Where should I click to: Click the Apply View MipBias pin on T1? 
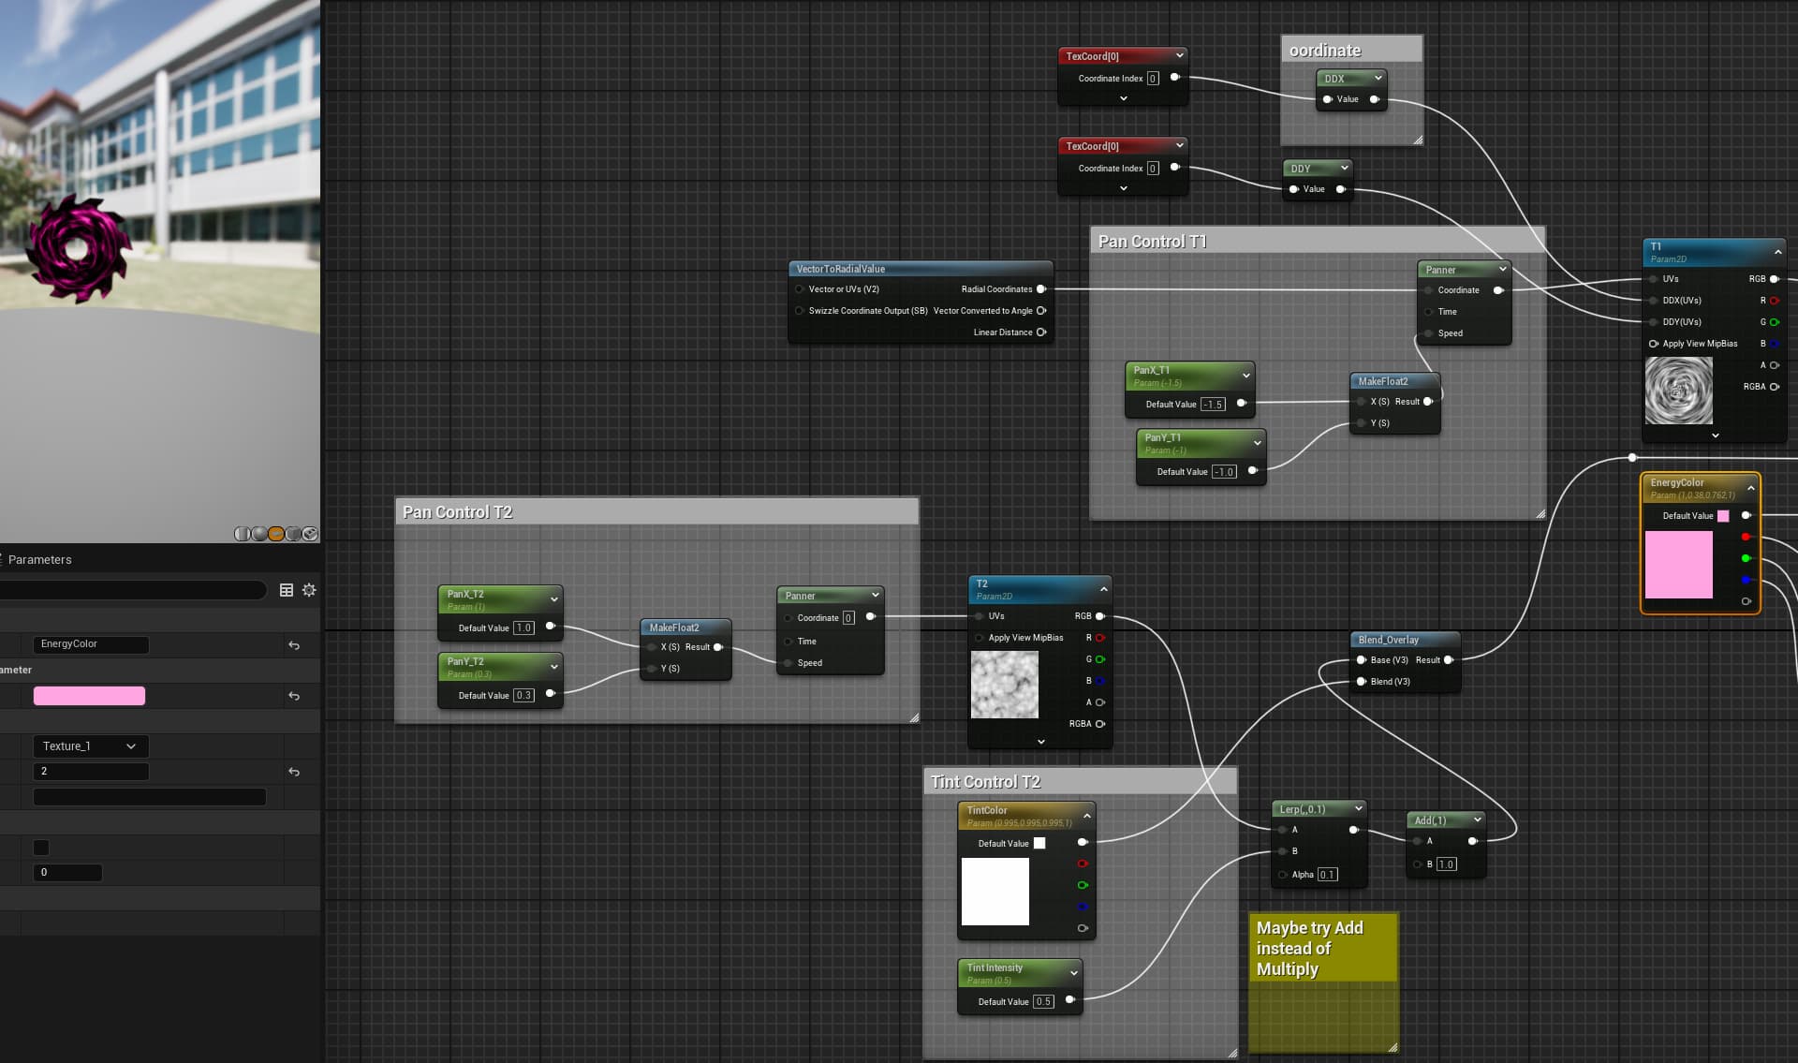[1654, 344]
